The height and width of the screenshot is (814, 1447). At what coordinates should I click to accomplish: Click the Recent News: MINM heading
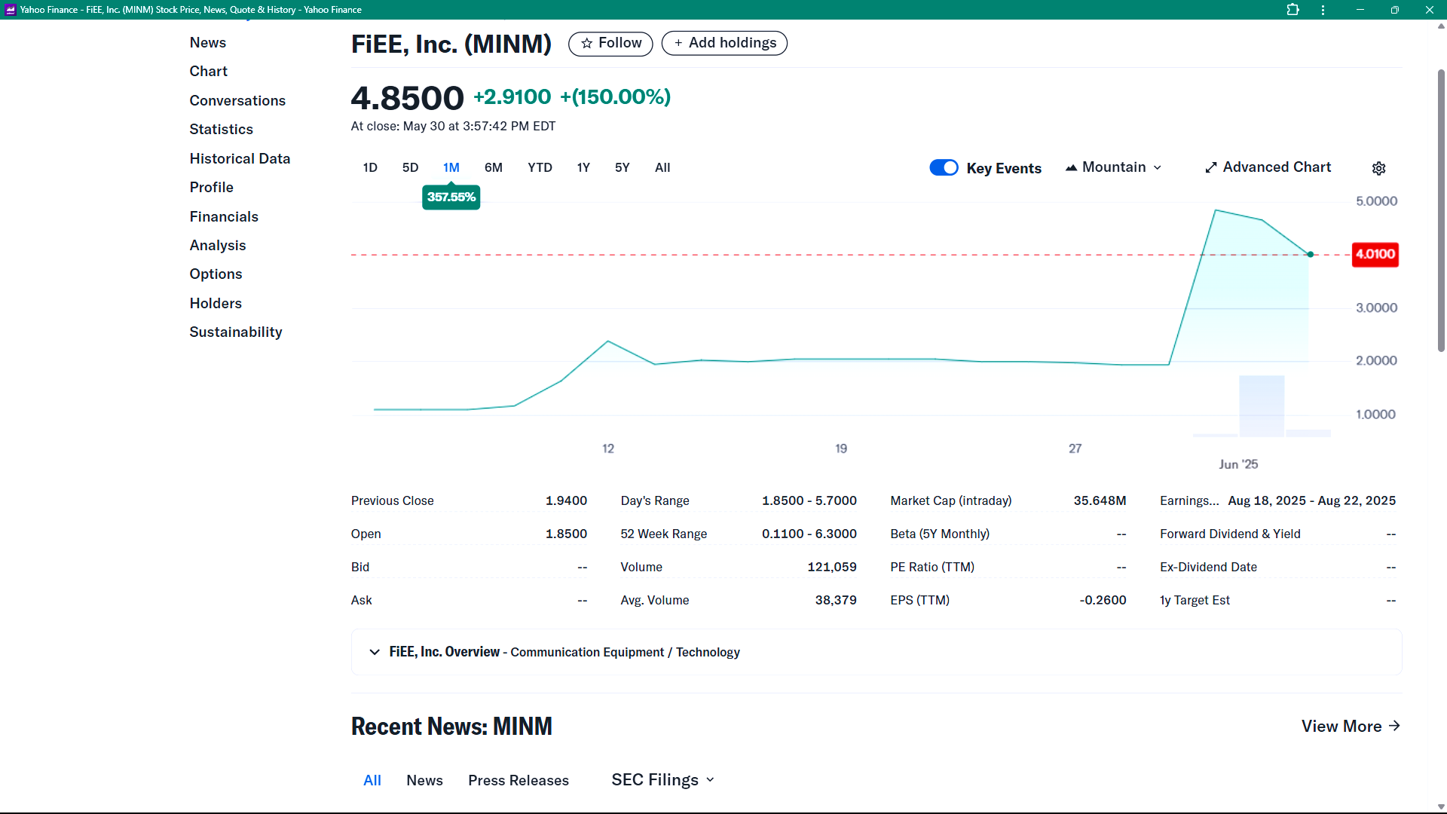coord(451,727)
